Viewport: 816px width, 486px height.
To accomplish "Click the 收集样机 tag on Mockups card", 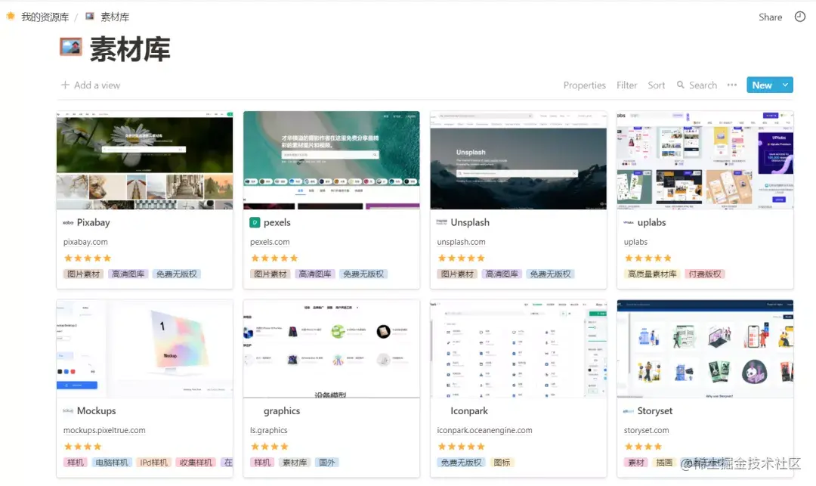I will click(196, 463).
